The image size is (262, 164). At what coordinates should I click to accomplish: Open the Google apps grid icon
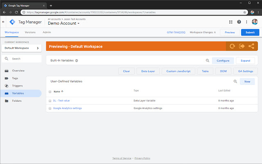pyautogui.click(x=231, y=22)
